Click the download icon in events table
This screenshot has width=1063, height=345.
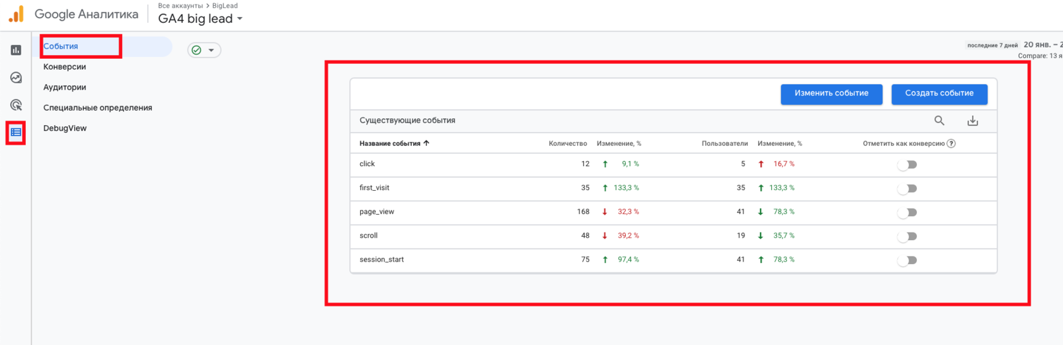[x=973, y=121]
